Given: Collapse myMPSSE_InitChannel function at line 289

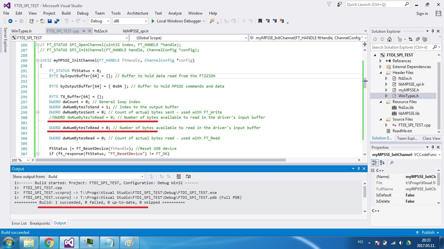Looking at the screenshot, I should tap(38, 60).
